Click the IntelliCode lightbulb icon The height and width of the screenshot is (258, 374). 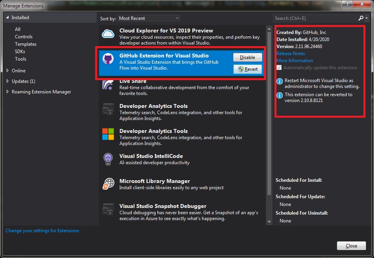coord(108,159)
